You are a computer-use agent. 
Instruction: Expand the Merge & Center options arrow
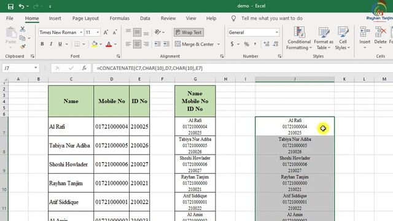point(219,44)
